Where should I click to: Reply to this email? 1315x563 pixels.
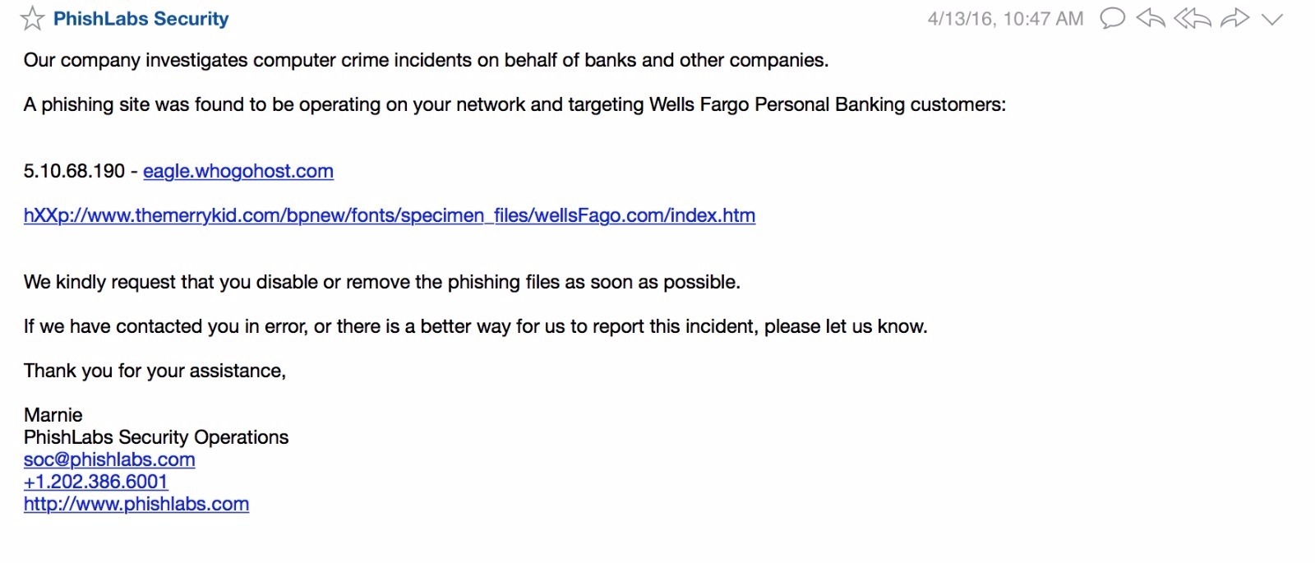(x=1151, y=18)
